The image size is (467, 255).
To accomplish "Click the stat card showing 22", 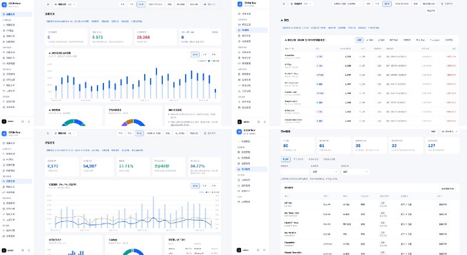I will [x=406, y=145].
